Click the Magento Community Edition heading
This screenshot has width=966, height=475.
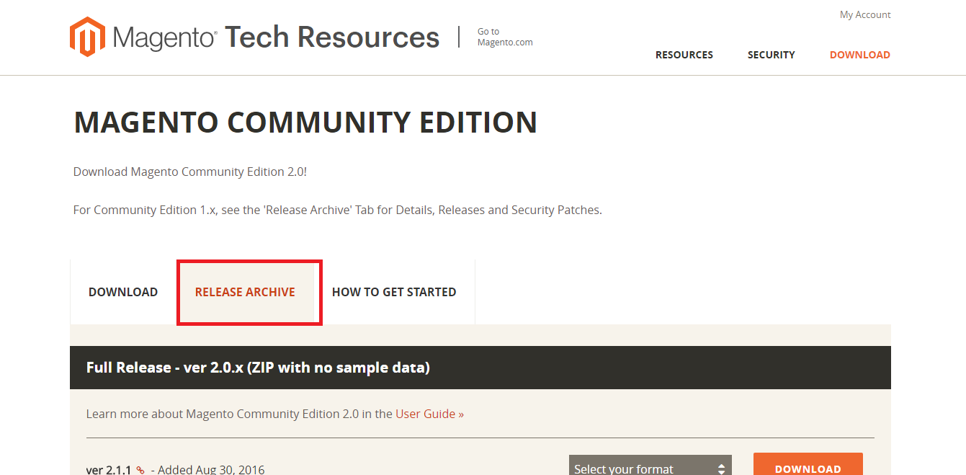click(x=305, y=123)
